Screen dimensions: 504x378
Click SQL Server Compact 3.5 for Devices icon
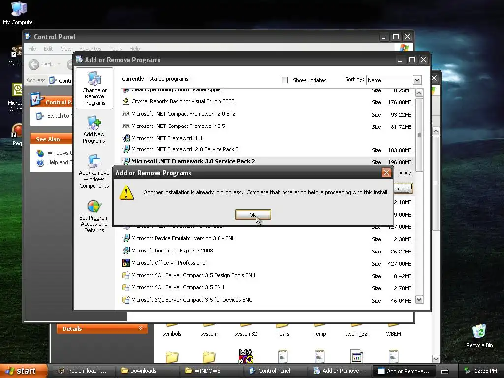(126, 300)
